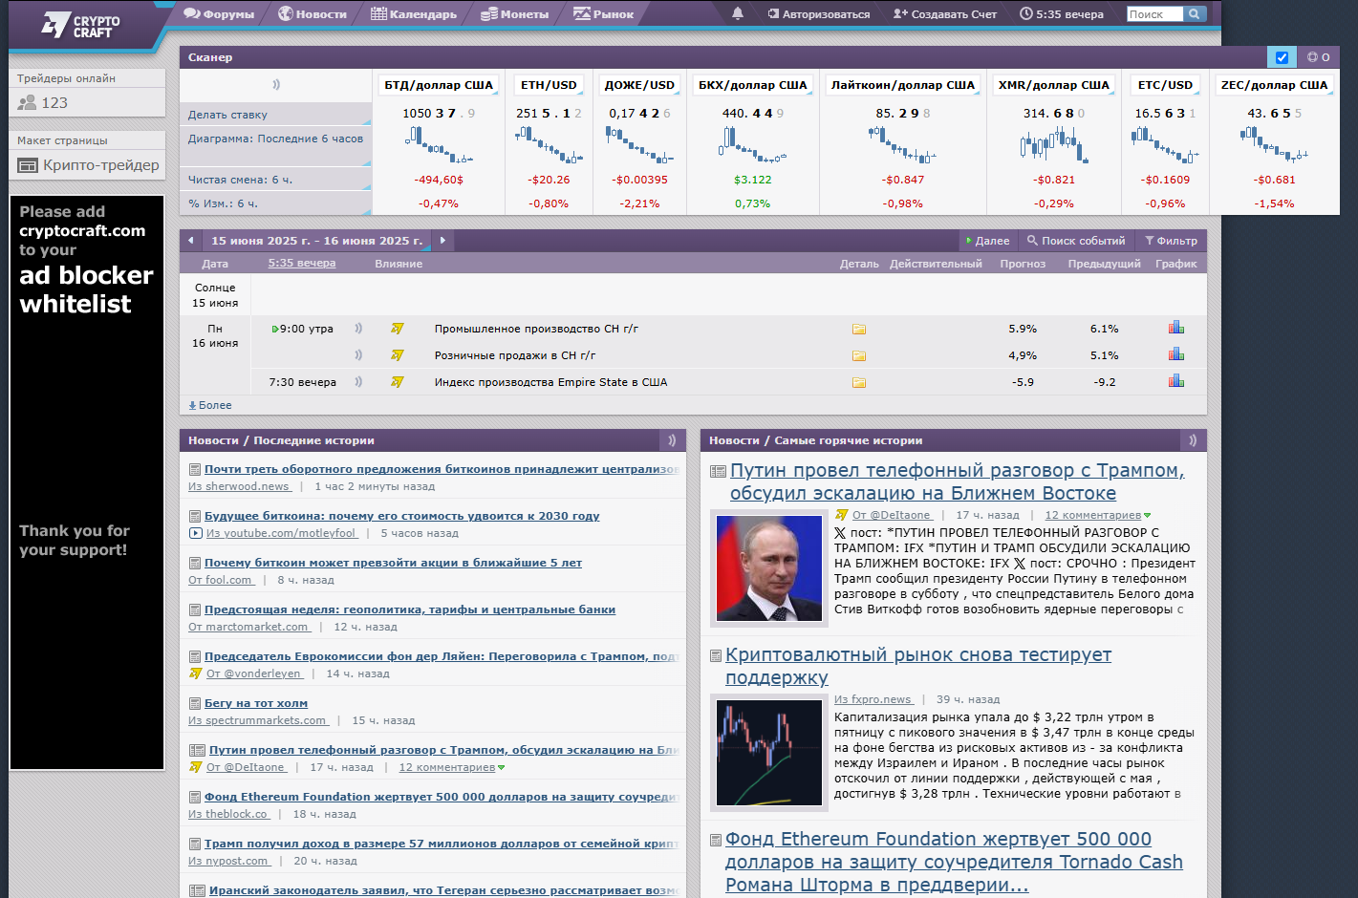Viewport: 1358px width, 898px height.
Task: Open chart icon for Розничные продажи row
Action: coord(1175,354)
